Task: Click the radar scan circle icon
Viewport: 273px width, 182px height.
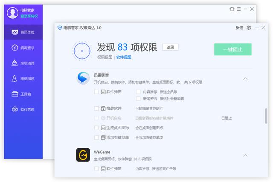Action: 82,51
